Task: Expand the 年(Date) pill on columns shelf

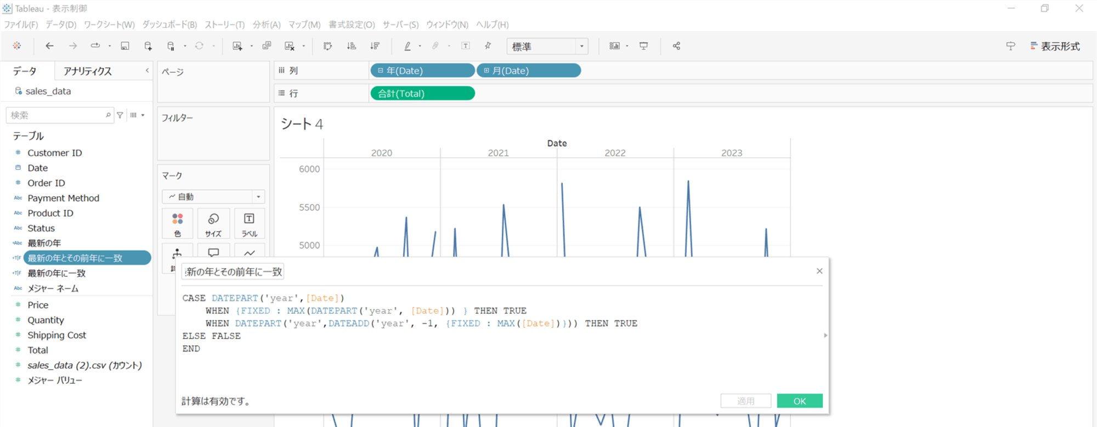Action: pos(381,71)
